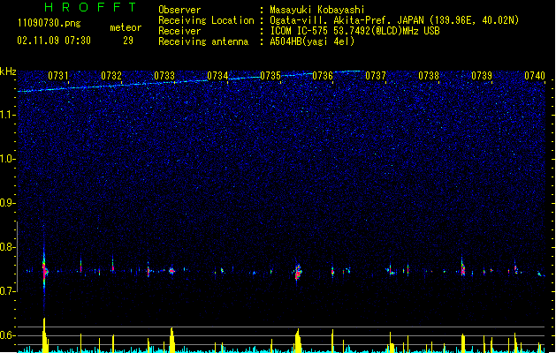Click the Ogata-vill. Akita-Pref. JAPAN location text
Screen dimensions: 556x353
pos(394,20)
